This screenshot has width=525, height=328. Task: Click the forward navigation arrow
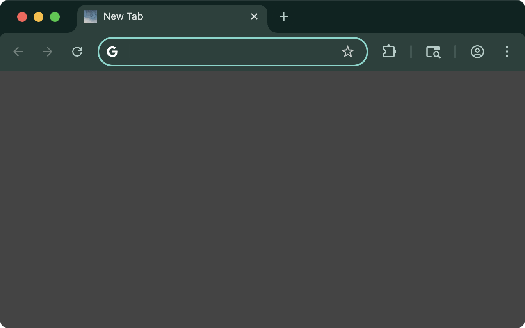point(48,52)
